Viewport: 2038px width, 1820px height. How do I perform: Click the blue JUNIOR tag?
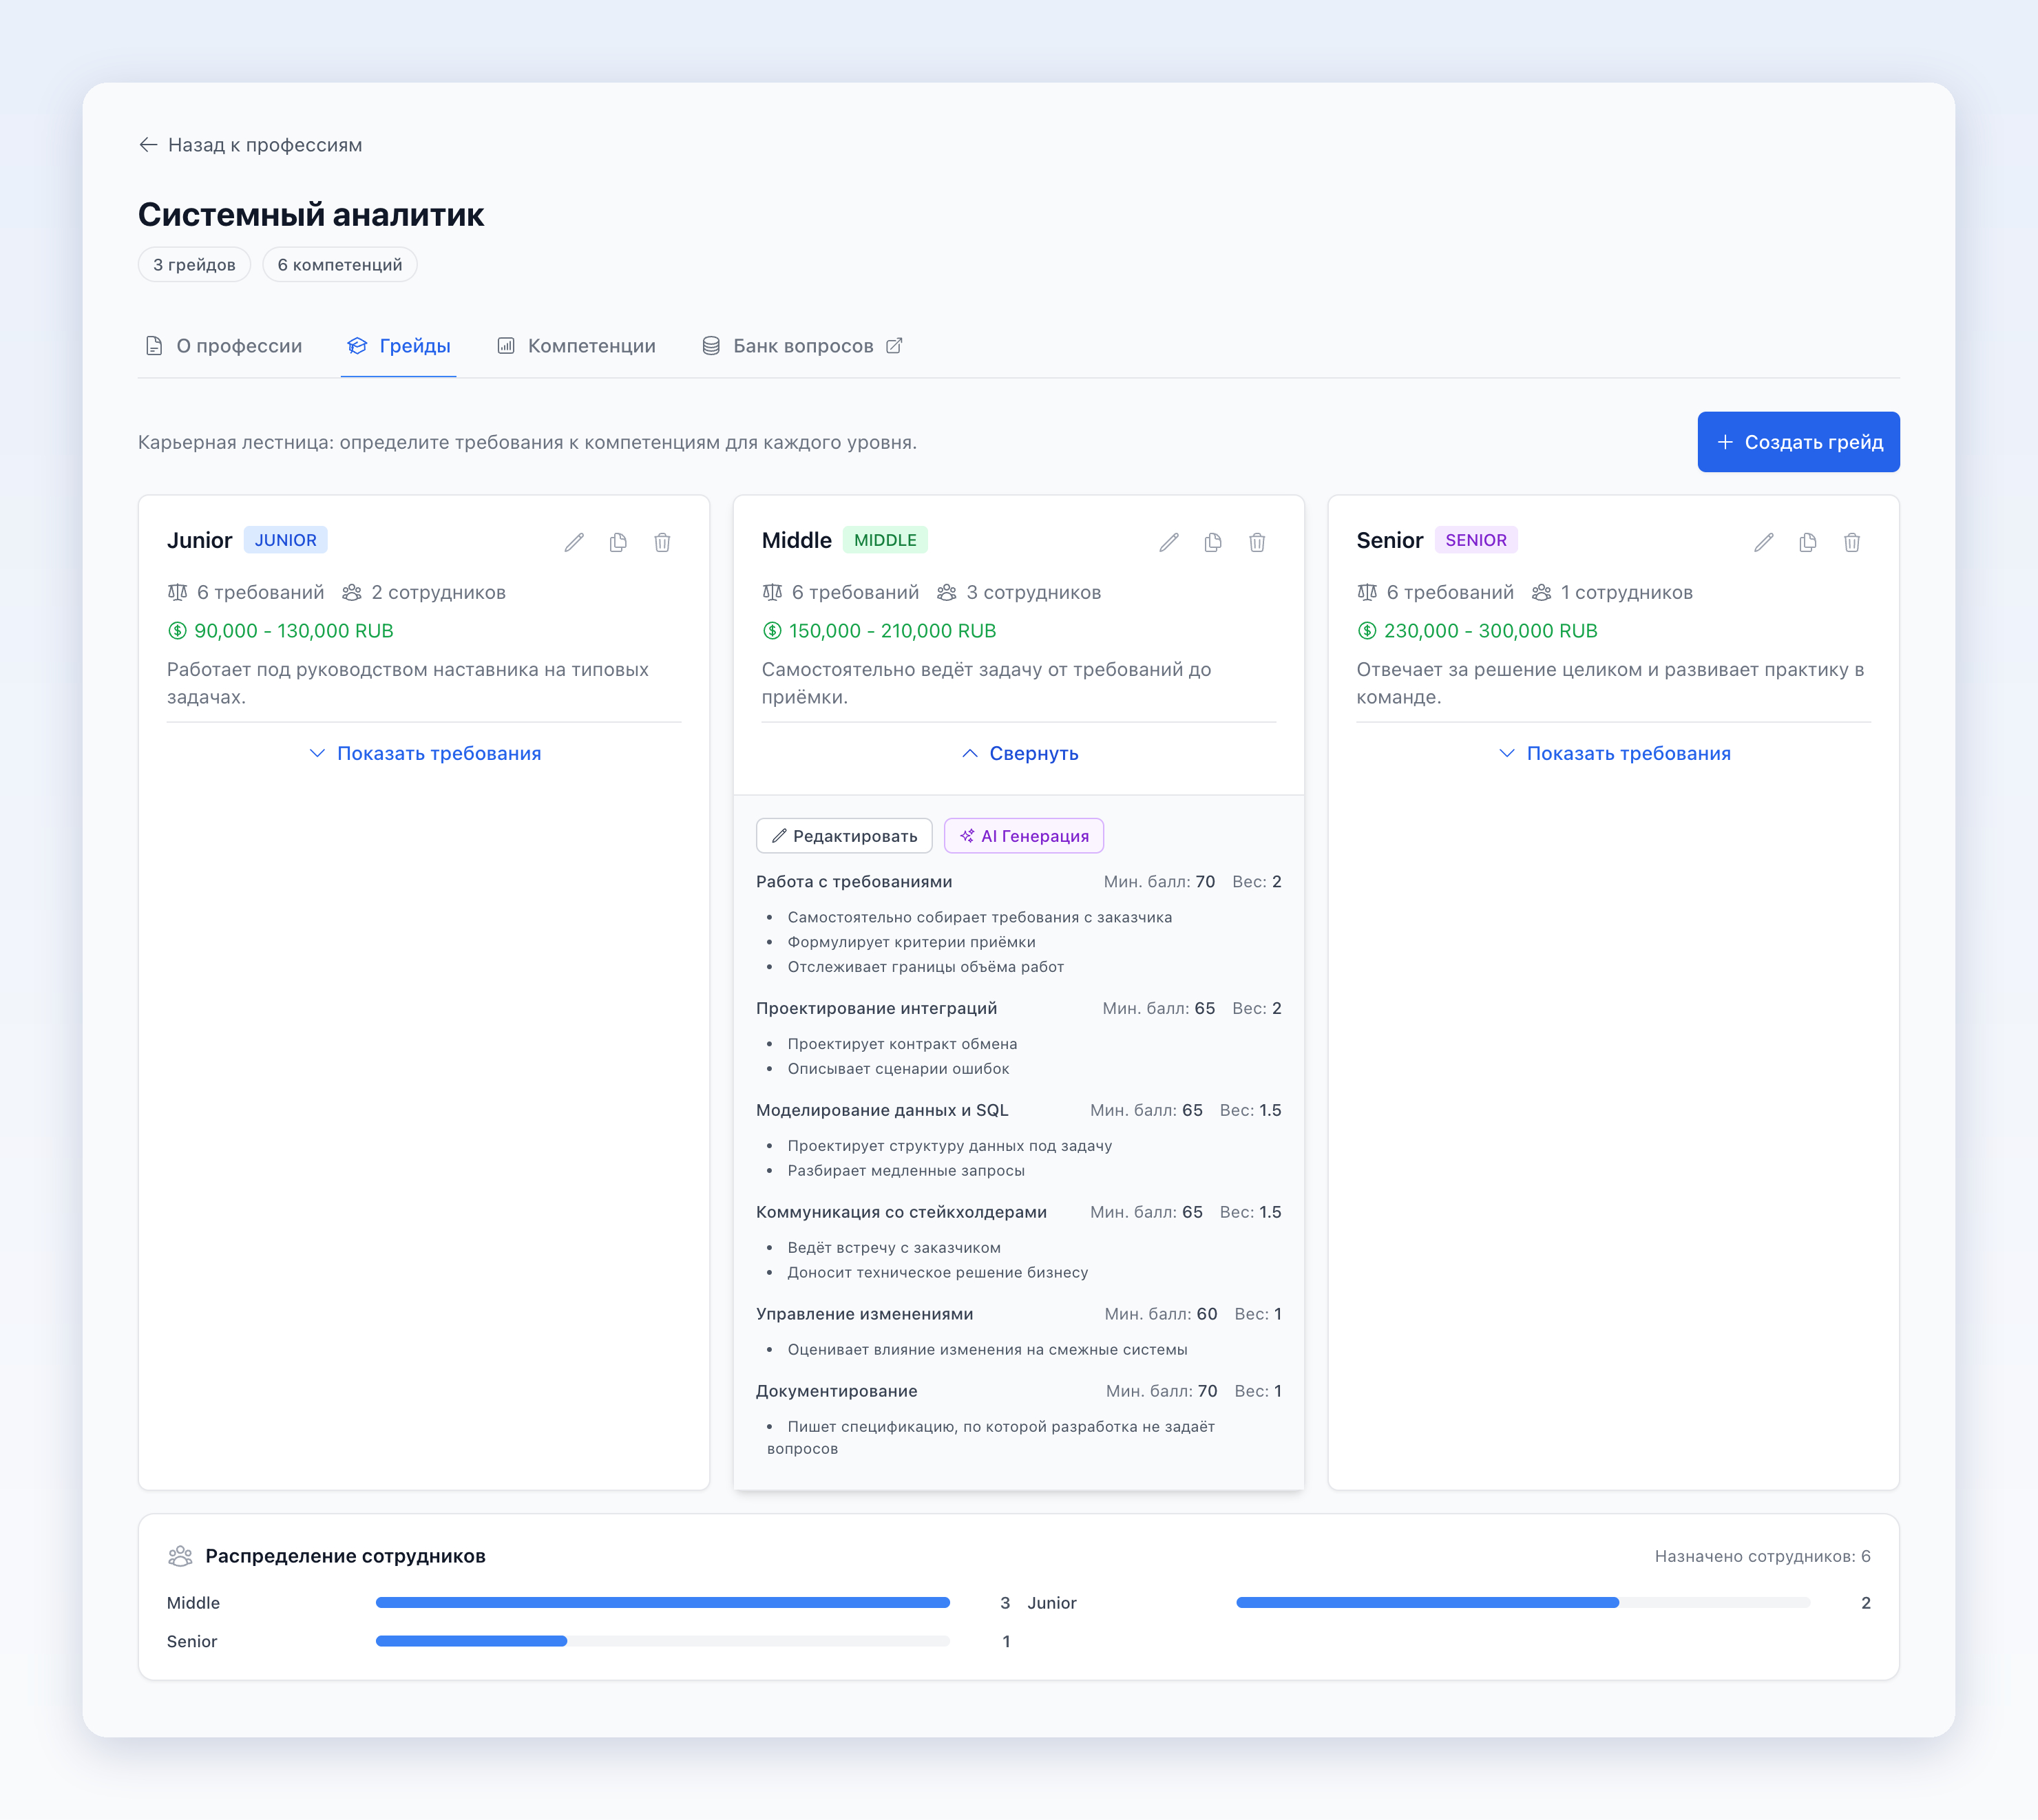click(x=285, y=540)
